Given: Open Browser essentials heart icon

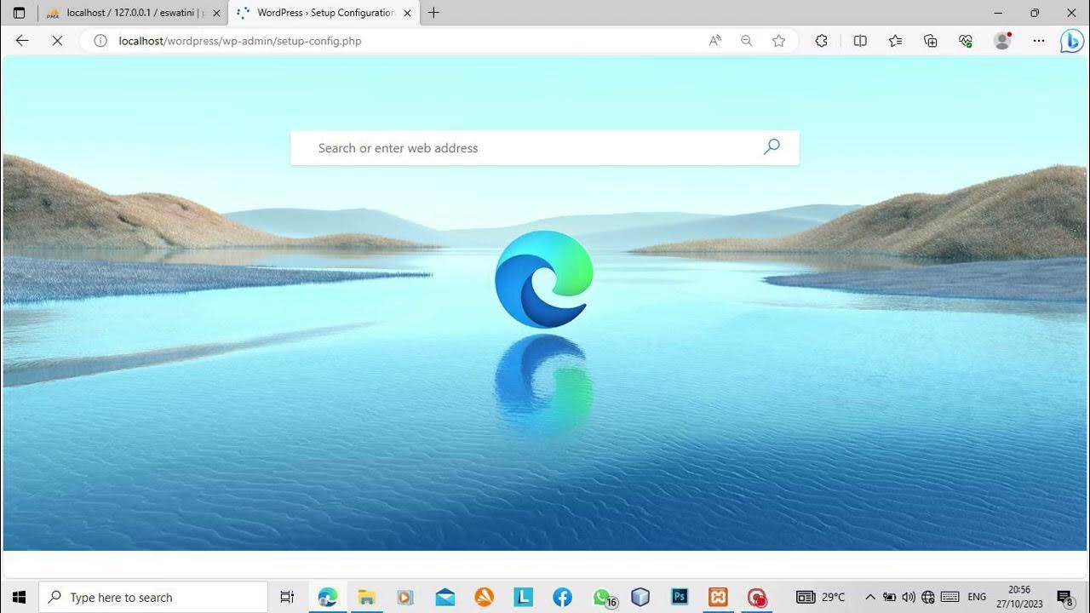Looking at the screenshot, I should (966, 41).
